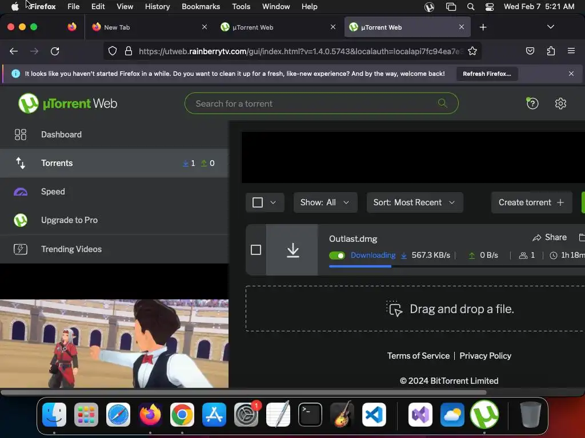Click the torrent search magnifier icon
The height and width of the screenshot is (438, 585).
(x=443, y=103)
